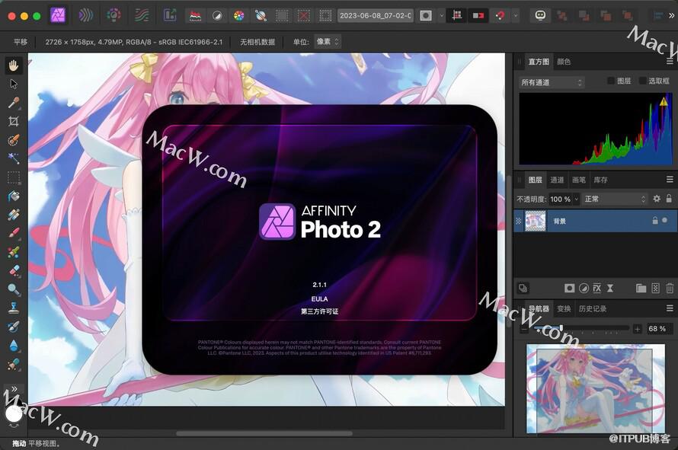Unlock the 背景 layer with its padlock
Image resolution: width=678 pixels, height=450 pixels.
pyautogui.click(x=655, y=221)
